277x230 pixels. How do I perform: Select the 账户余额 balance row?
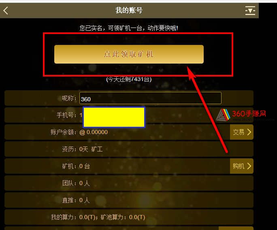(x=129, y=132)
